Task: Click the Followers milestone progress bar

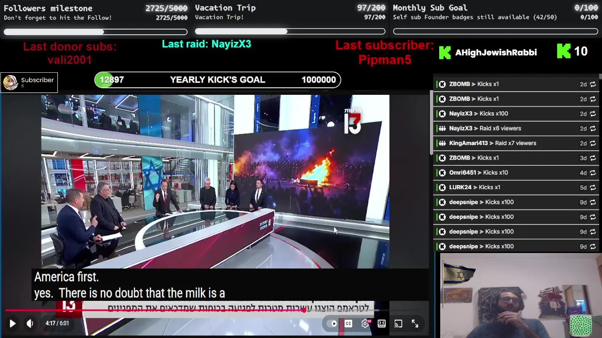Action: coord(95,32)
